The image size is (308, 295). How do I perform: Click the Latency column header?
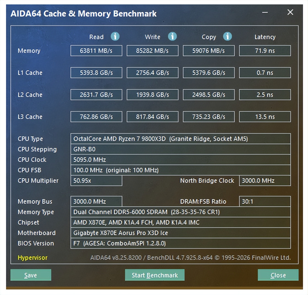(265, 37)
